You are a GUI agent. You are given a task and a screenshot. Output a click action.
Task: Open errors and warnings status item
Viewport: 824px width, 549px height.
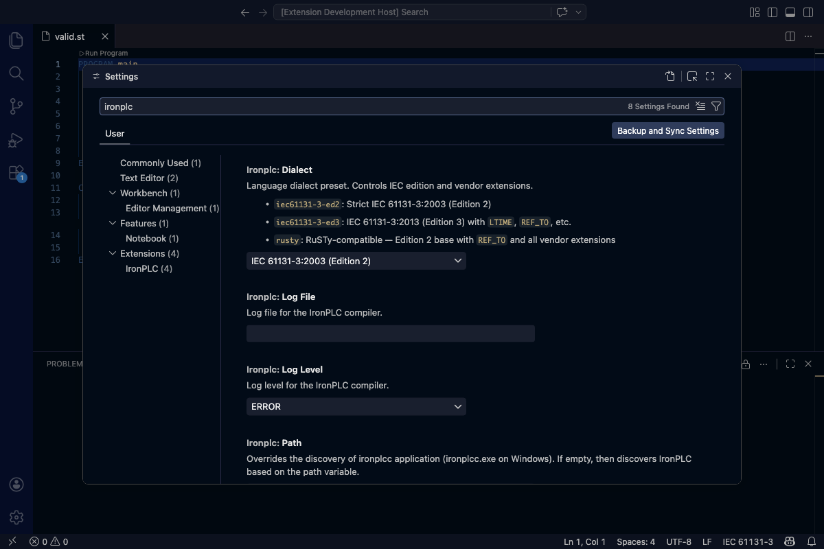tap(49, 541)
